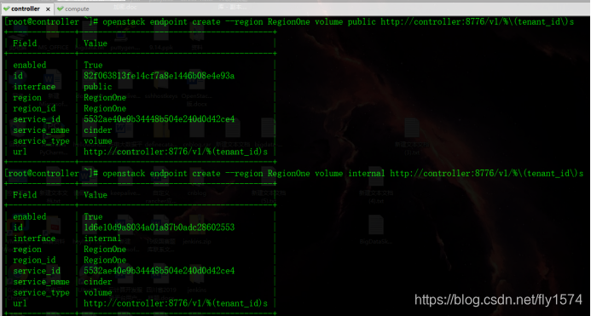
Task: Click the Field header of the second table
Action: coord(25,195)
